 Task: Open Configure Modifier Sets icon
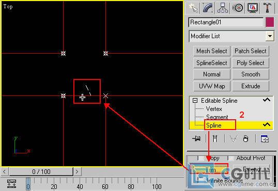265,138
